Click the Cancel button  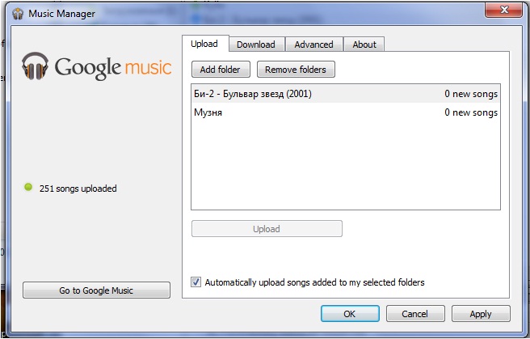point(415,314)
